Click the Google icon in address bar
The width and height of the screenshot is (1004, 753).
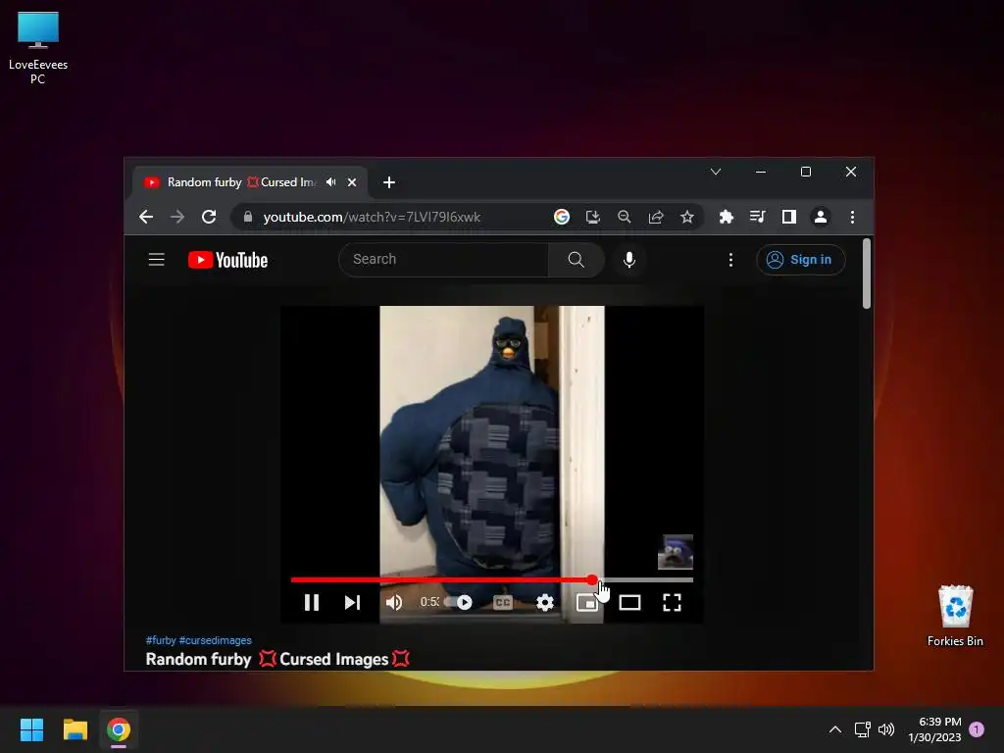pyautogui.click(x=562, y=217)
